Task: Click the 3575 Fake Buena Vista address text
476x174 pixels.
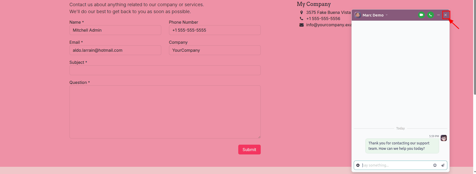Action: point(328,12)
